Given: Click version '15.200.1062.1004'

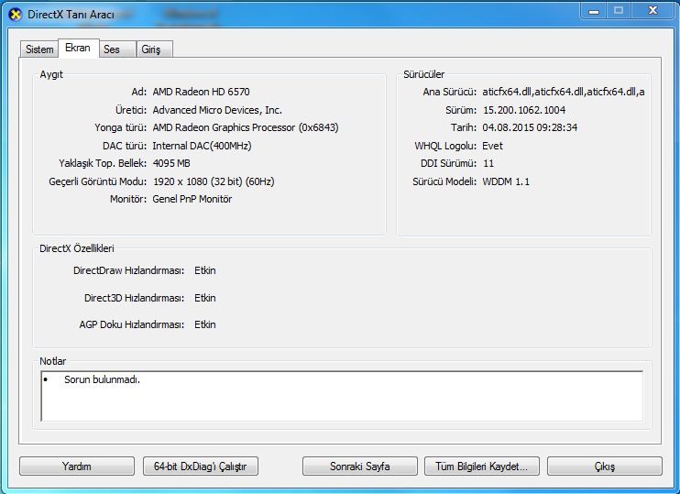Looking at the screenshot, I should 524,110.
